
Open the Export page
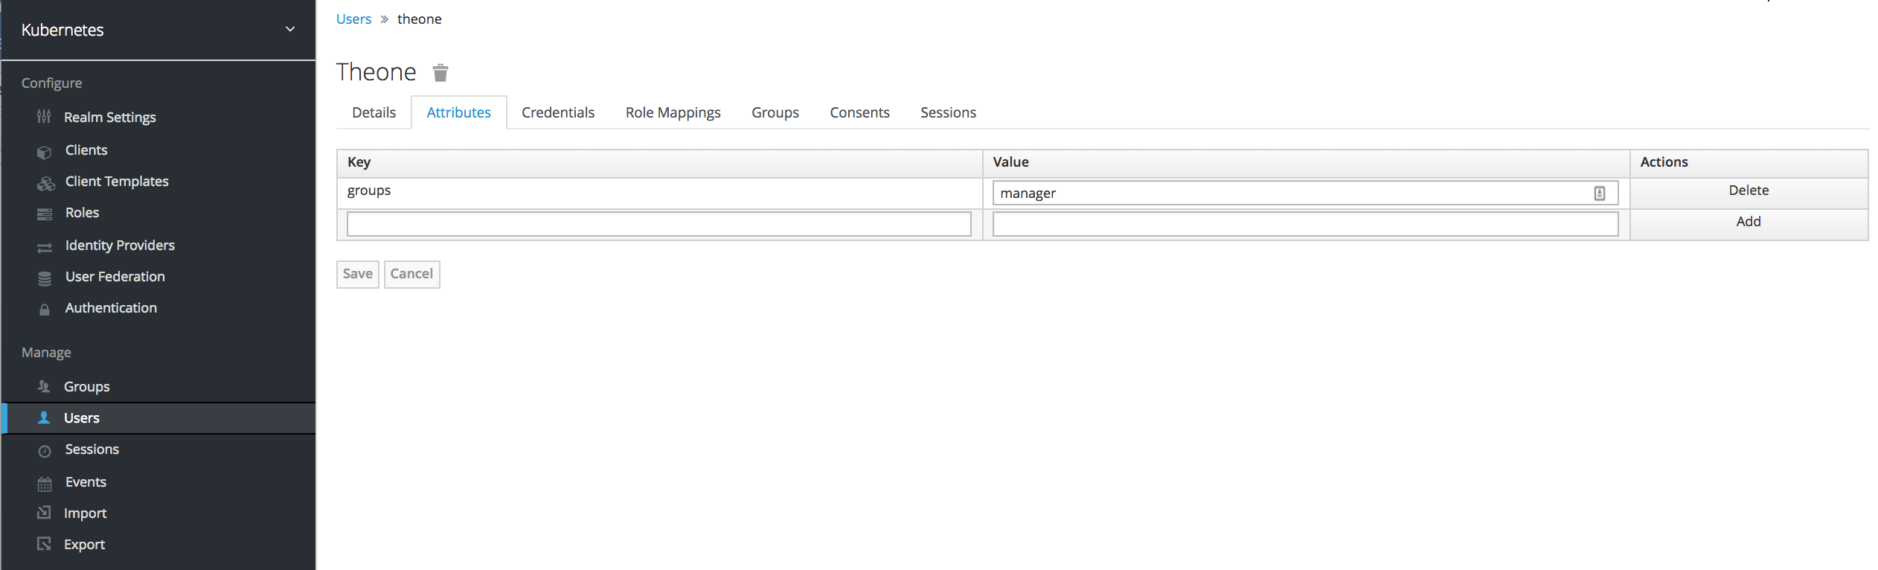84,545
